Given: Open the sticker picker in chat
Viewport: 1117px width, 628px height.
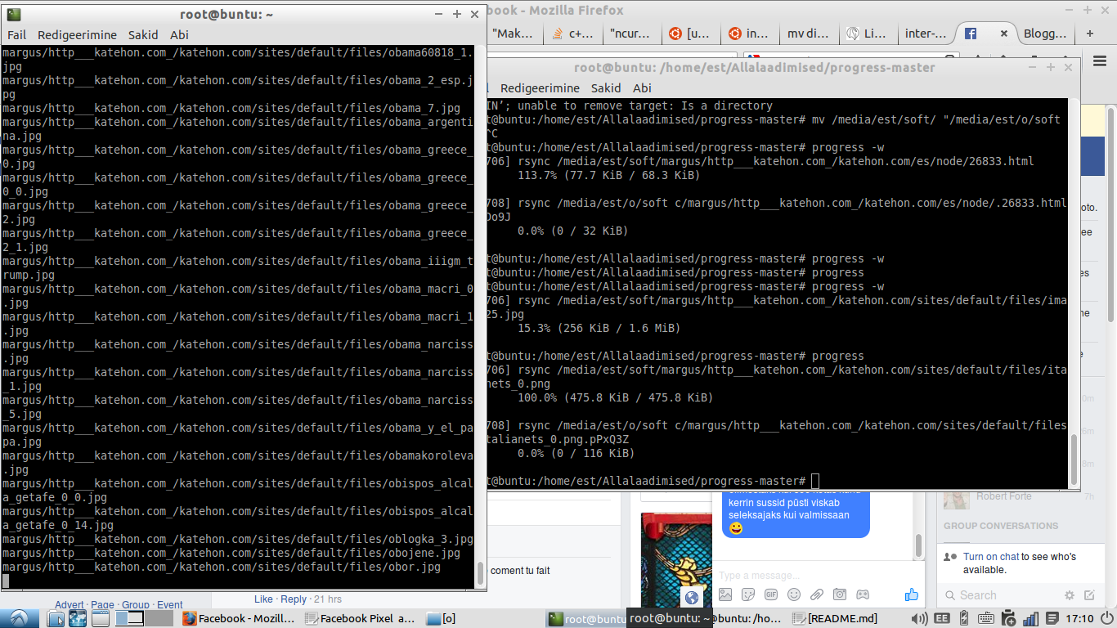Looking at the screenshot, I should pyautogui.click(x=748, y=594).
